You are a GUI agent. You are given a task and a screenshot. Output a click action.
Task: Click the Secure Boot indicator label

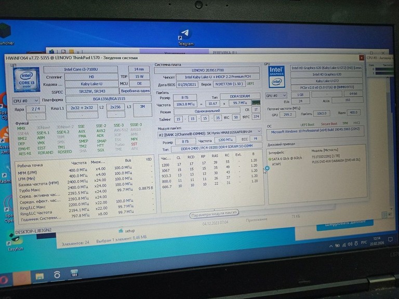point(329,124)
